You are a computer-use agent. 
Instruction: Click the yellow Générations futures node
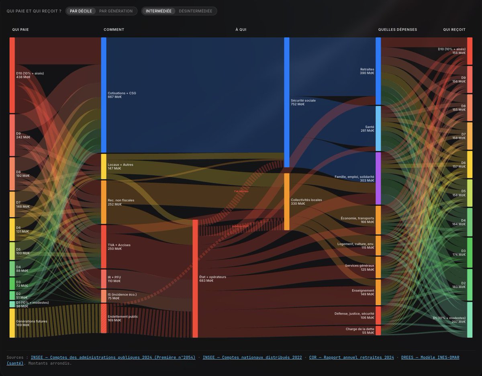(12, 323)
